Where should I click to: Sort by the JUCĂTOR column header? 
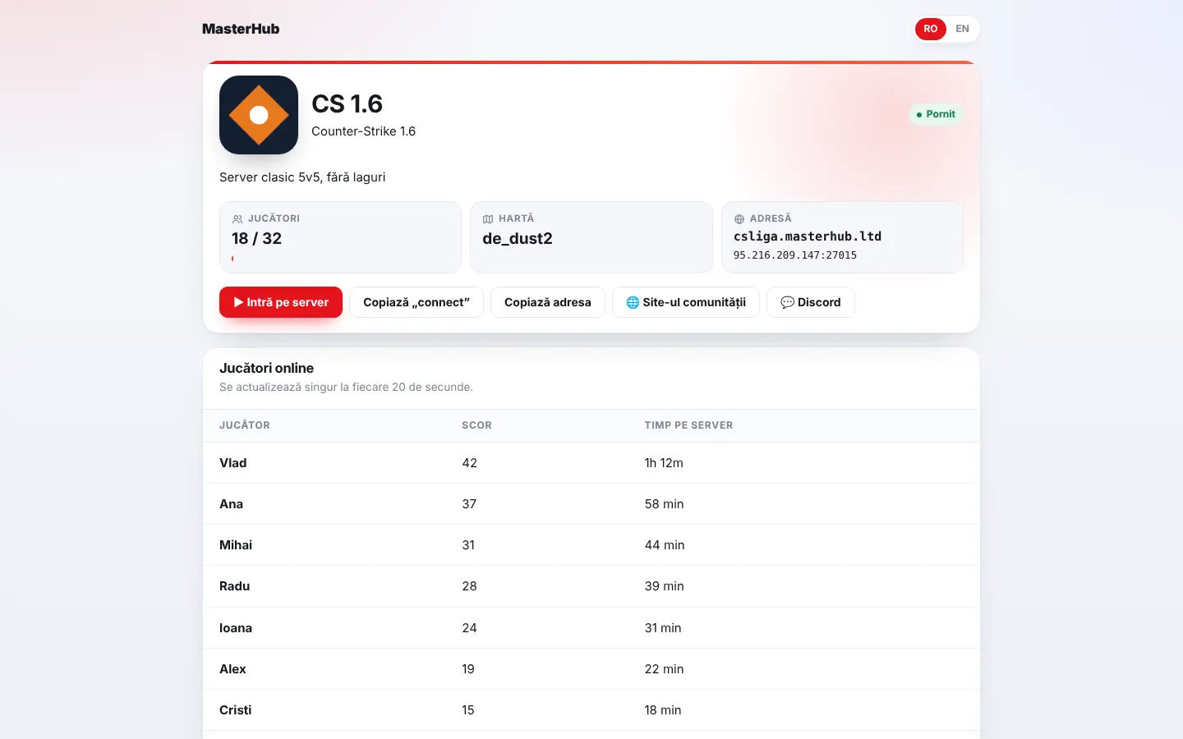click(x=245, y=425)
